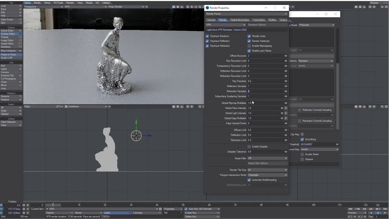Toggle Raytrace Reflection checkbox
Screen dimensions: 389x219
pyautogui.click(x=207, y=41)
